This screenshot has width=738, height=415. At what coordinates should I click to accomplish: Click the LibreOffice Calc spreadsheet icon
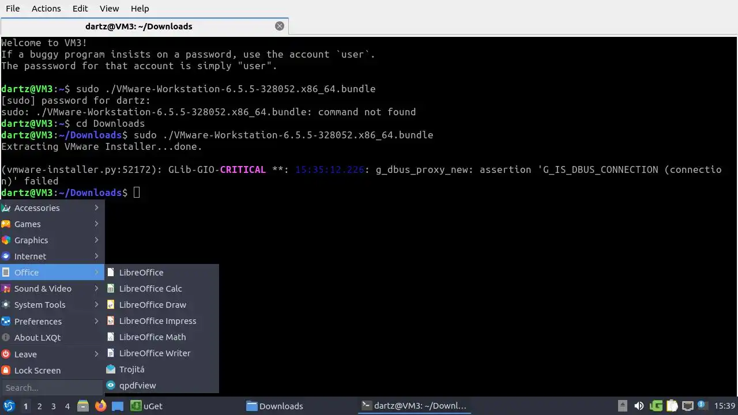[x=111, y=288]
